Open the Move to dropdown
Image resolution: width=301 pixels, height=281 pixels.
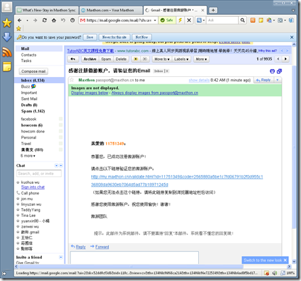click(162, 59)
